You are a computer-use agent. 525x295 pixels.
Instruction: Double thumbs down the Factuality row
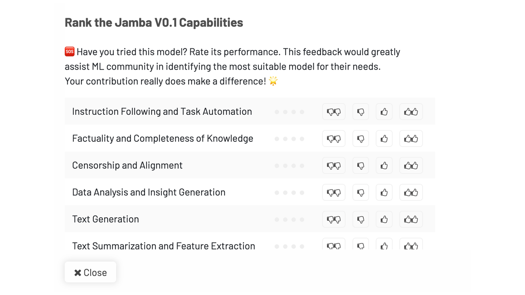tap(333, 138)
